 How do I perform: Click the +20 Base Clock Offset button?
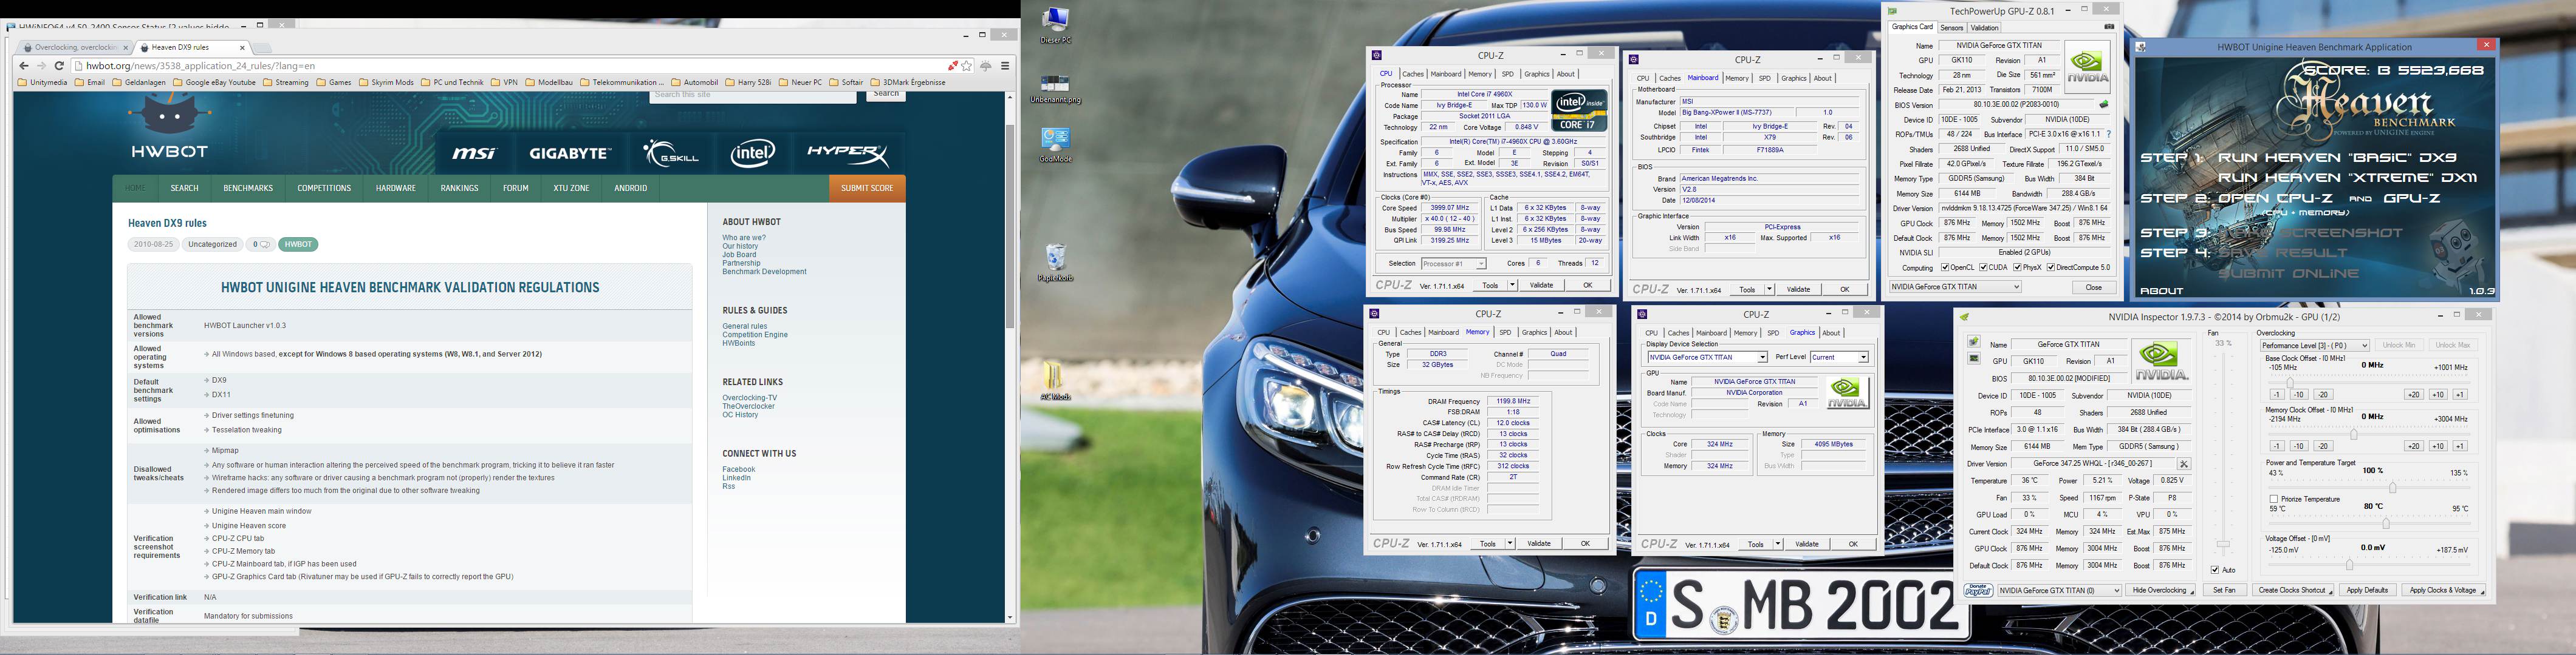click(2414, 395)
